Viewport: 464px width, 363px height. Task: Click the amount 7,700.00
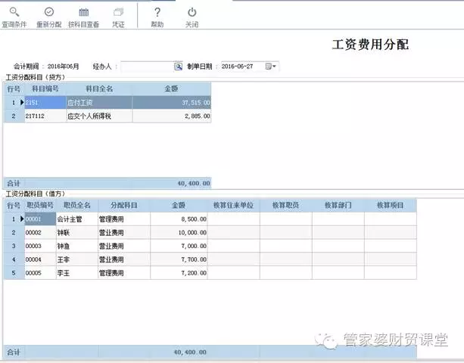point(179,259)
